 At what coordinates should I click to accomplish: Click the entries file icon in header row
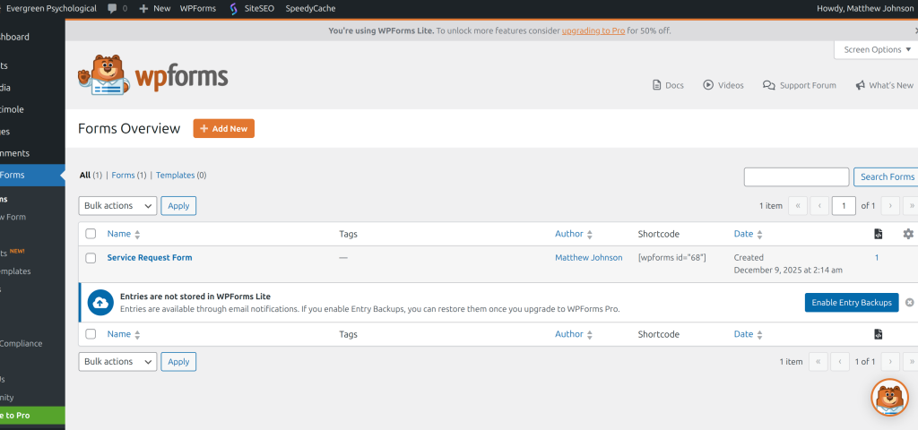[x=879, y=234]
